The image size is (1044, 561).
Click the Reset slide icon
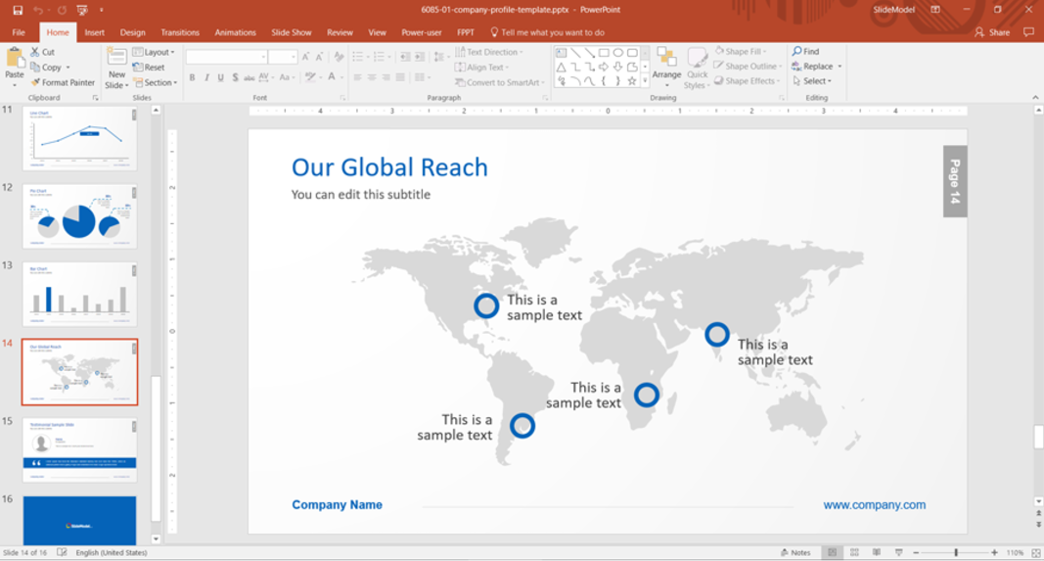tap(138, 68)
